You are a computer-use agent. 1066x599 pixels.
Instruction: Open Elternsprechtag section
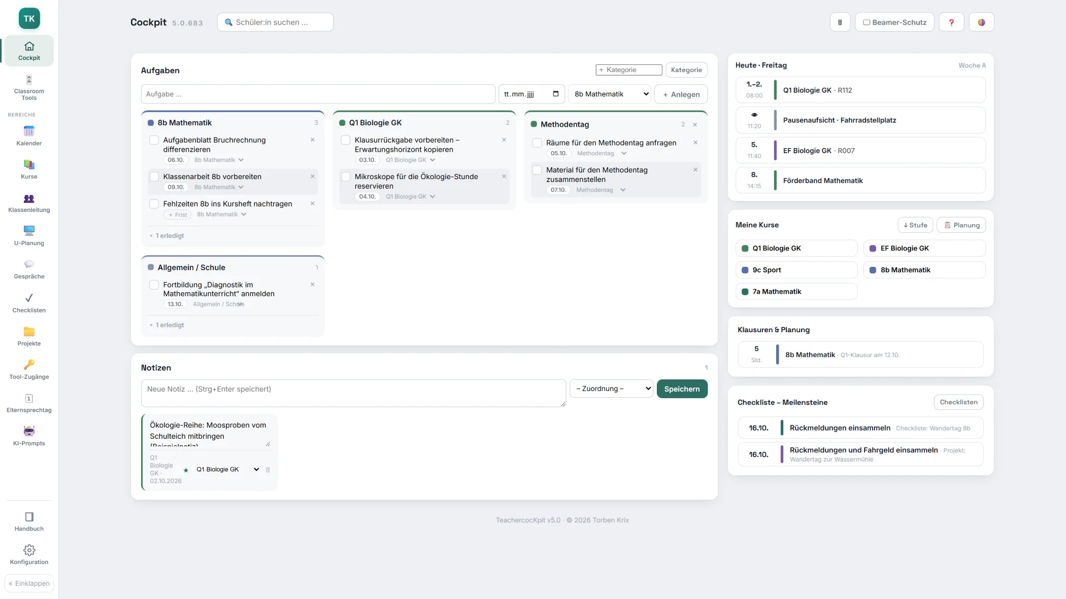(x=29, y=403)
